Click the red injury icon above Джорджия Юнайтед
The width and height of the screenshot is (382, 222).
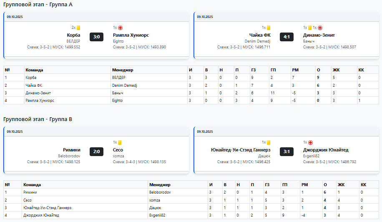(x=310, y=142)
